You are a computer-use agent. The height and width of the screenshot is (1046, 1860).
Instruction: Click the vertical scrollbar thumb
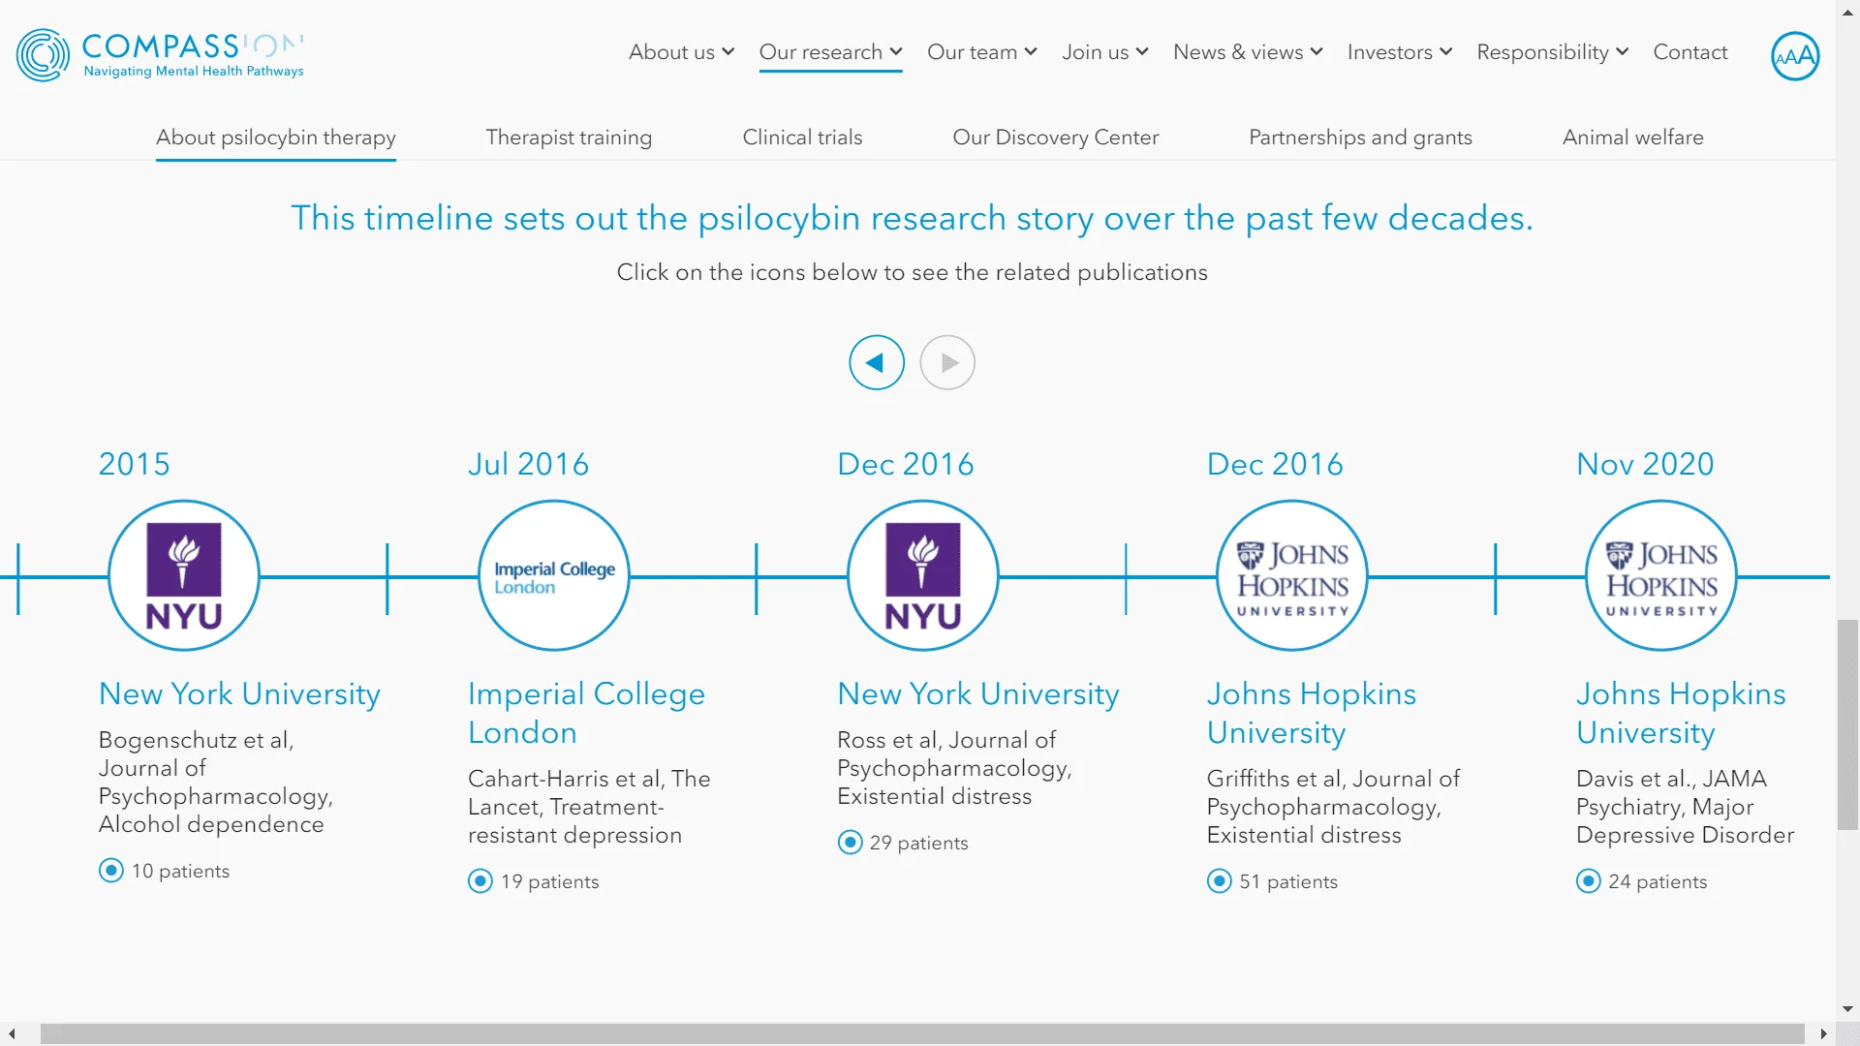(1847, 724)
